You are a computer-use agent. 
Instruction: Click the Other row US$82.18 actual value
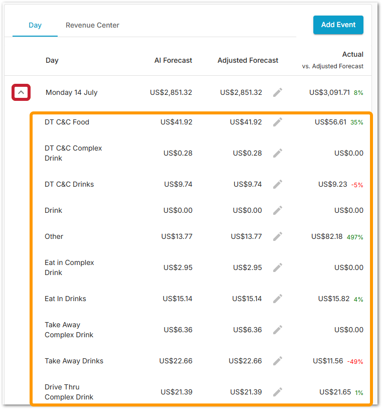pos(327,236)
